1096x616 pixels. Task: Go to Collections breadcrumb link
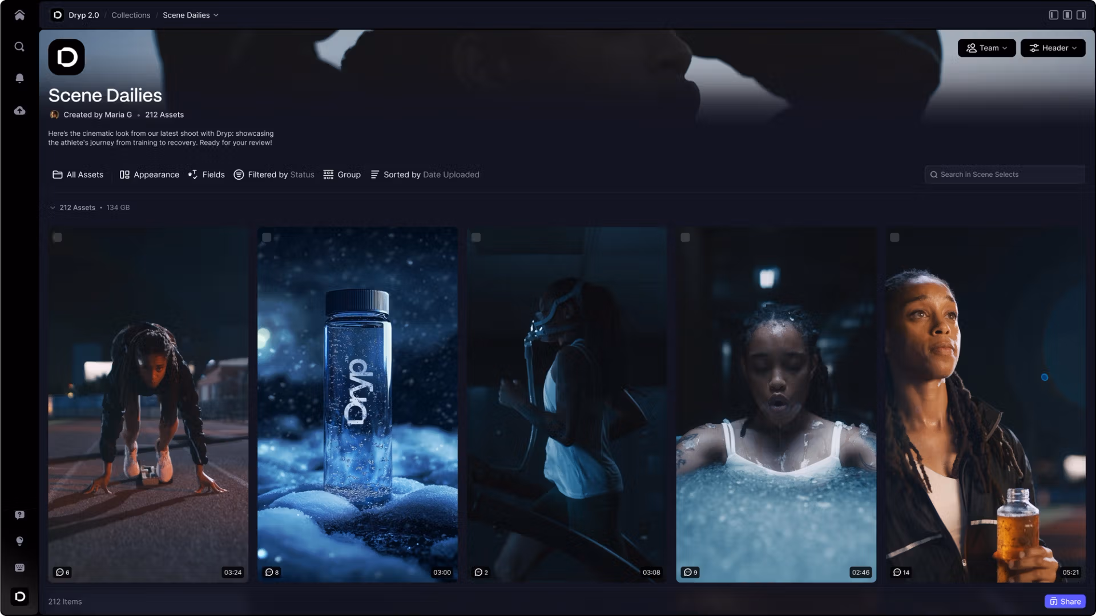click(x=131, y=15)
